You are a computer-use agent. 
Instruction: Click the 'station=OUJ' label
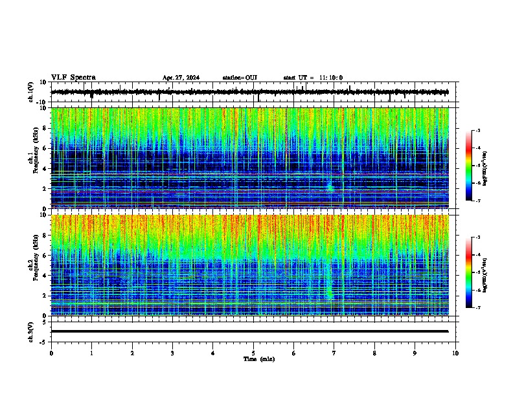tap(240, 78)
